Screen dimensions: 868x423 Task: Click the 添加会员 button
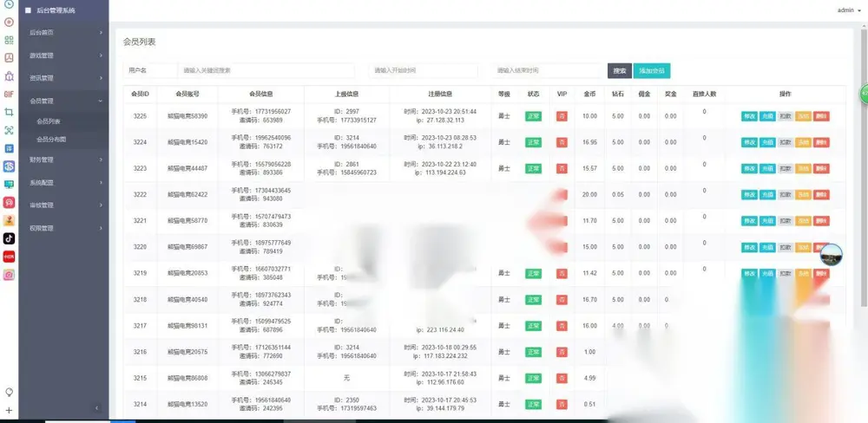pos(652,71)
